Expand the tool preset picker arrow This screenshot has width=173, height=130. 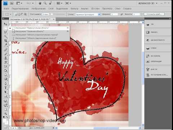click(x=10, y=14)
